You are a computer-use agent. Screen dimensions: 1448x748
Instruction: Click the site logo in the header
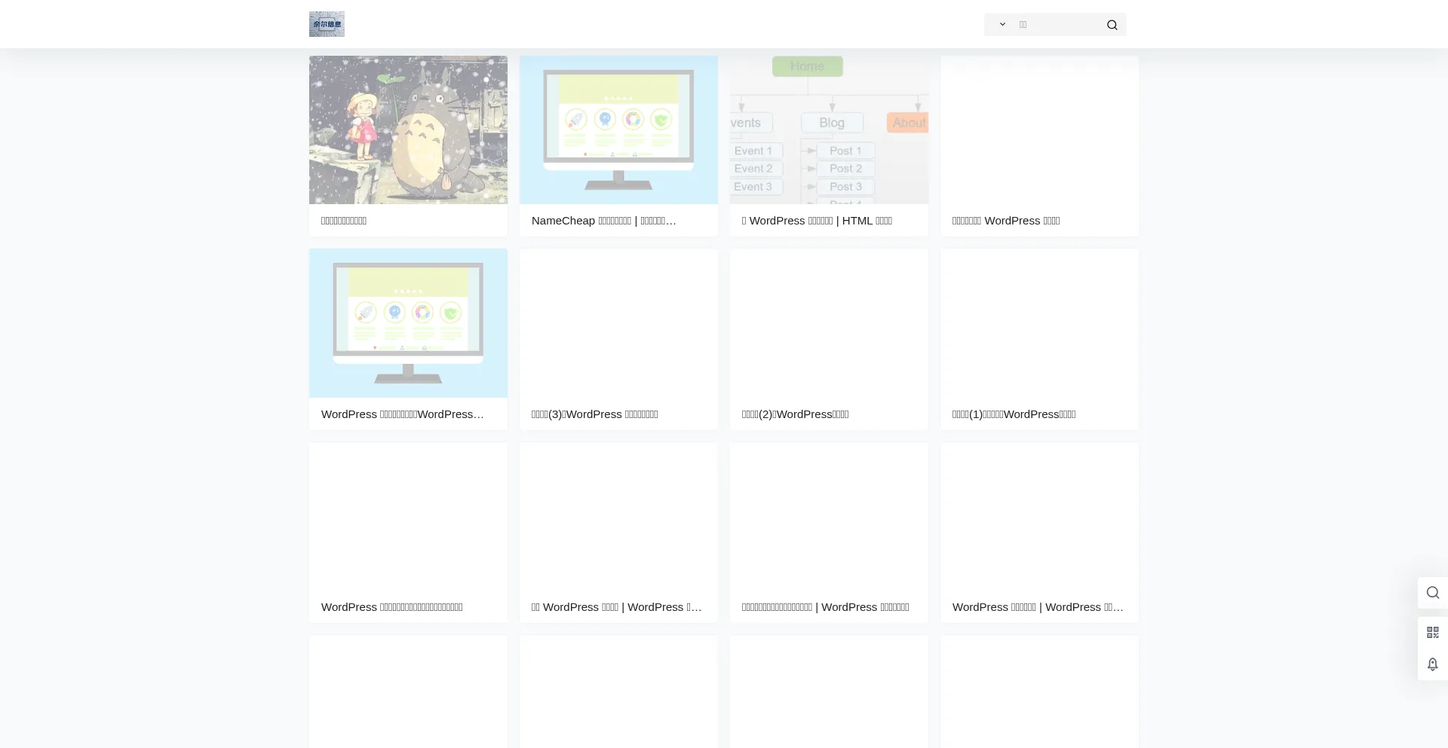coord(327,24)
